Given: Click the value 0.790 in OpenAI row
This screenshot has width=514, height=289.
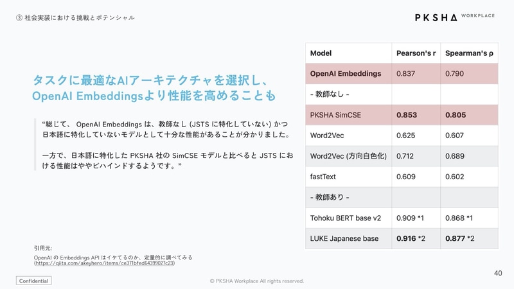Looking at the screenshot, I should 454,74.
